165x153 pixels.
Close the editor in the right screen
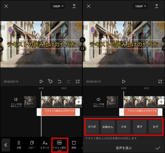click(x=89, y=6)
